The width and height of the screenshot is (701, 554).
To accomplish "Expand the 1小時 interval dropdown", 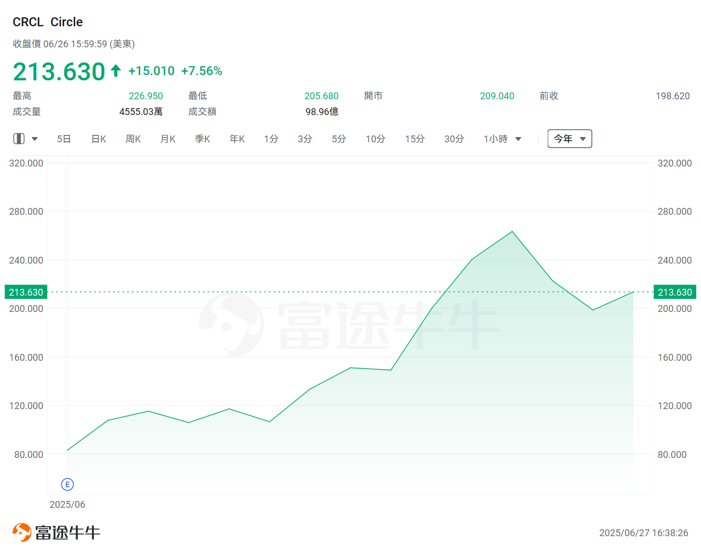I will (x=502, y=139).
